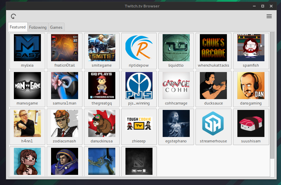281x185 pixels.
Task: Open the mylixia channel thumbnail
Action: pos(27,48)
